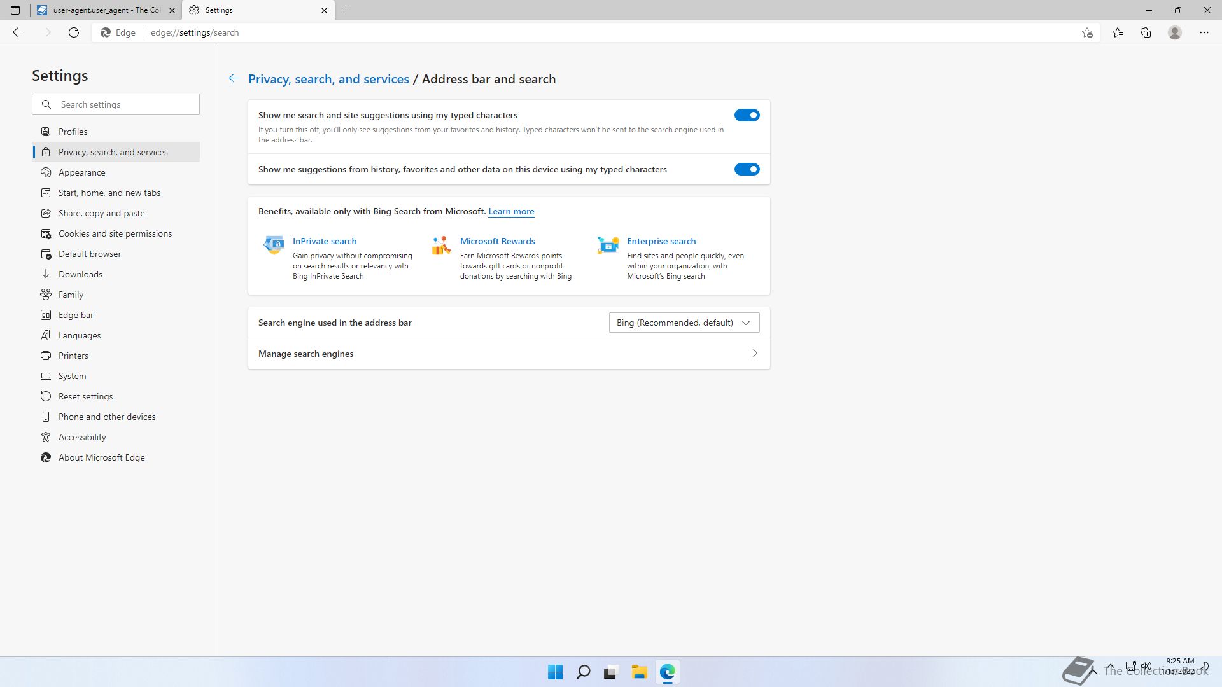
Task: Open the InPrivate search link
Action: coord(325,241)
